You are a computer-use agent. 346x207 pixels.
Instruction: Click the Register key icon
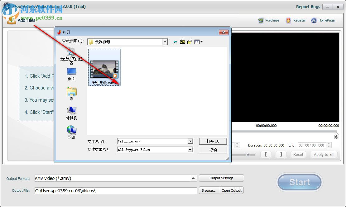[288, 20]
